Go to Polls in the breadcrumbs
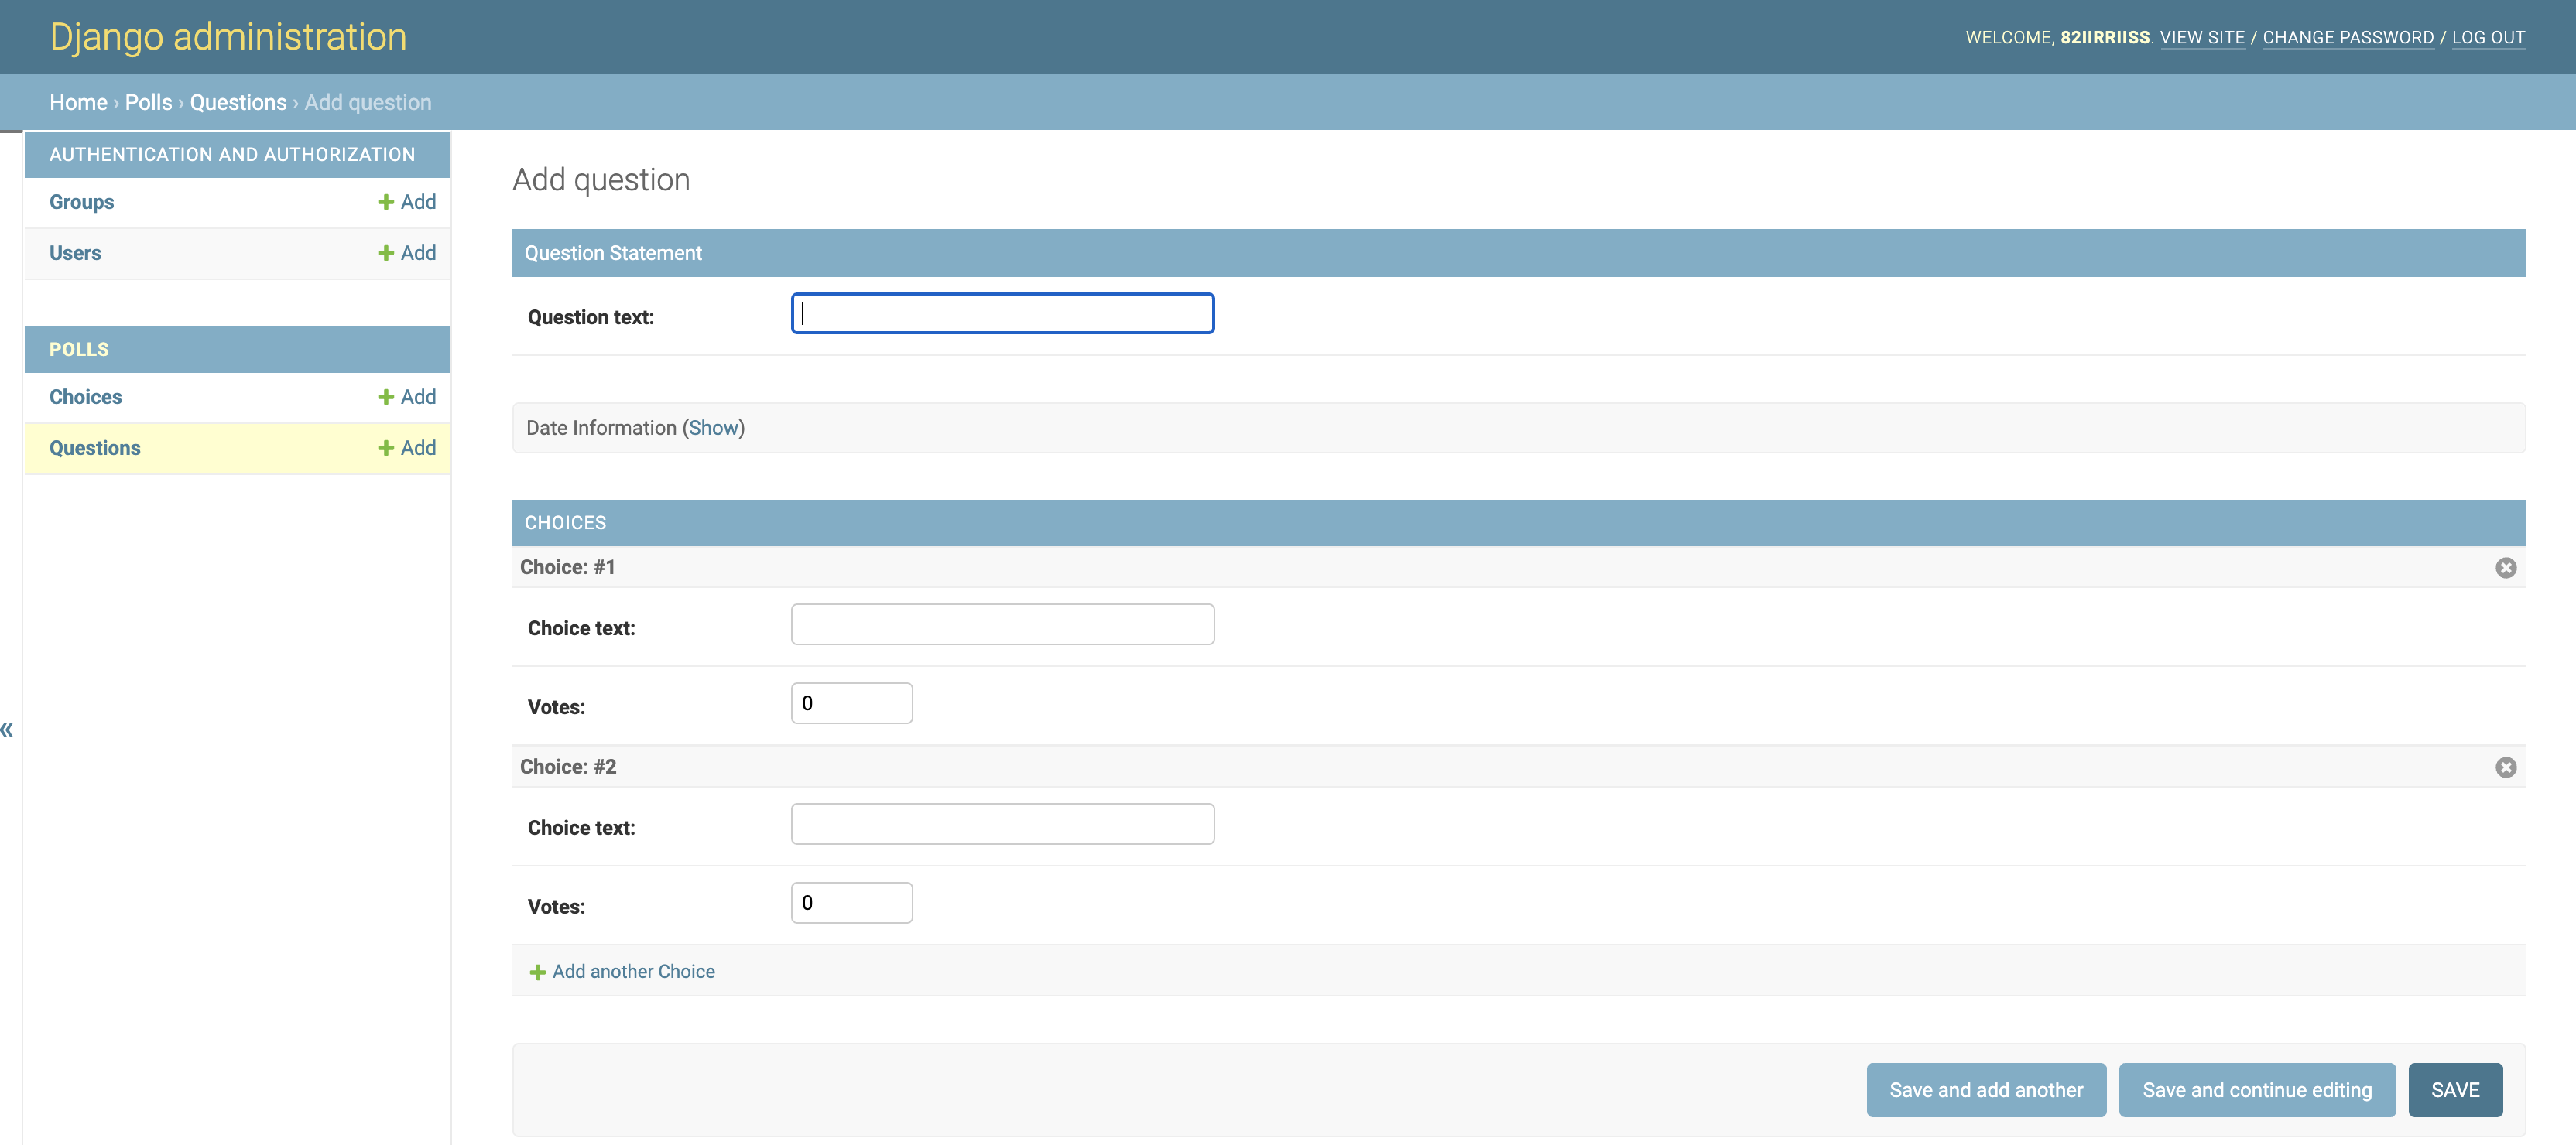 pyautogui.click(x=148, y=102)
